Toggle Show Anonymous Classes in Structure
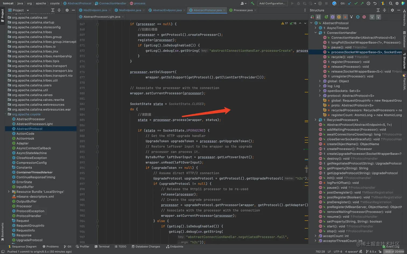Image resolution: width=407 pixels, height=254 pixels. (358, 17)
